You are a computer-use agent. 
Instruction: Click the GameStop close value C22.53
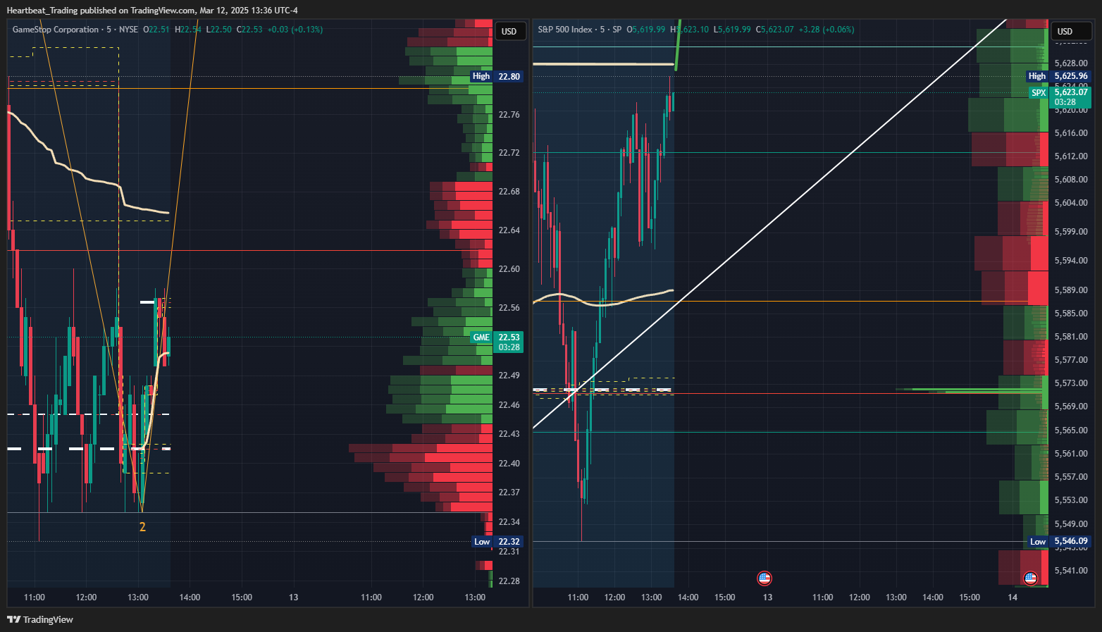point(249,30)
